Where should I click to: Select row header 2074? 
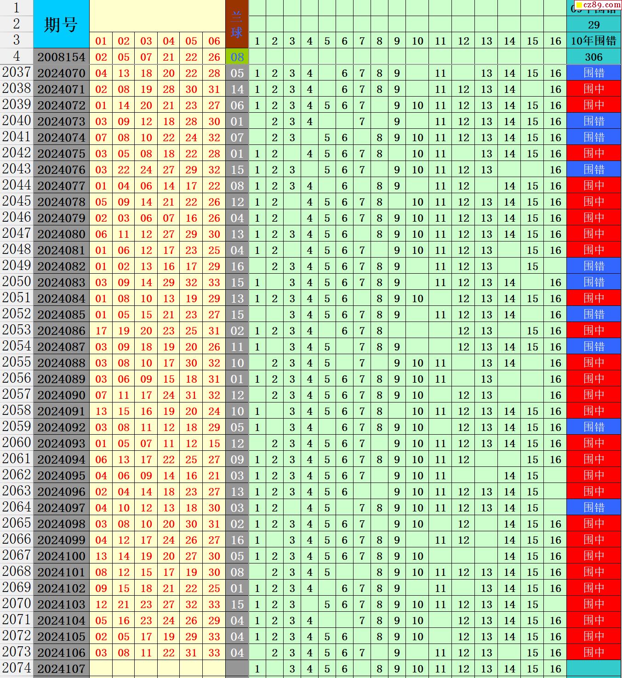tap(17, 668)
